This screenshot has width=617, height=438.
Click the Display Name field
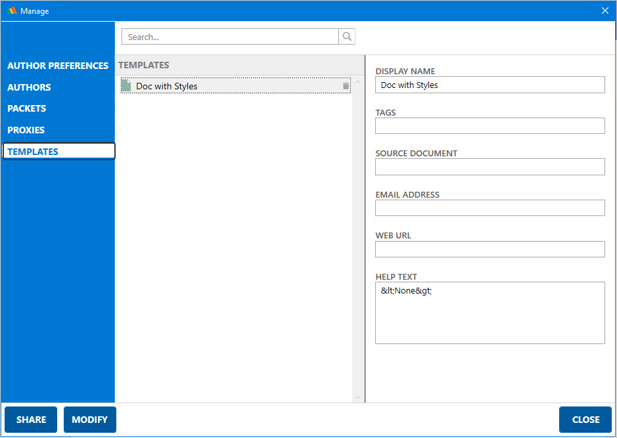tap(490, 85)
